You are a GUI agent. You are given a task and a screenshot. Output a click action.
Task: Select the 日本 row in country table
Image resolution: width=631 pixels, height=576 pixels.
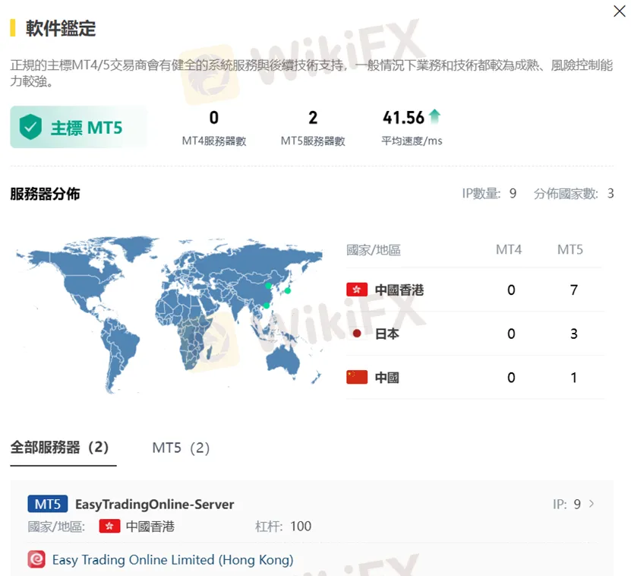[474, 334]
